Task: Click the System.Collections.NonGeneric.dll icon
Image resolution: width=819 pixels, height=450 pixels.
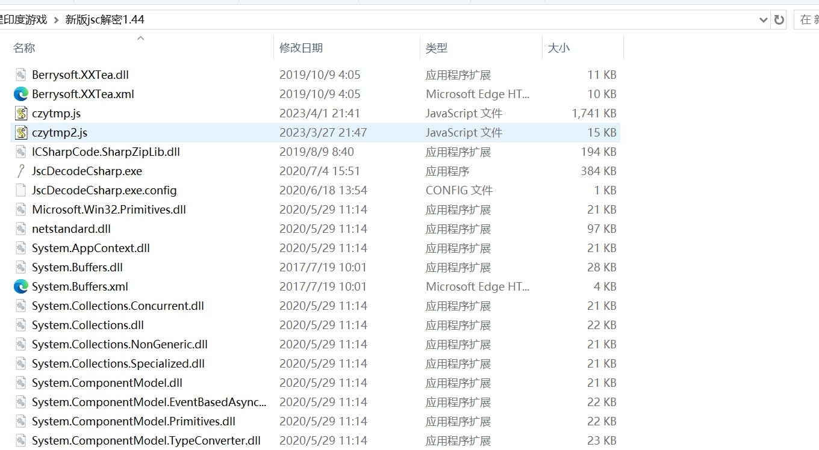Action: pyautogui.click(x=21, y=344)
